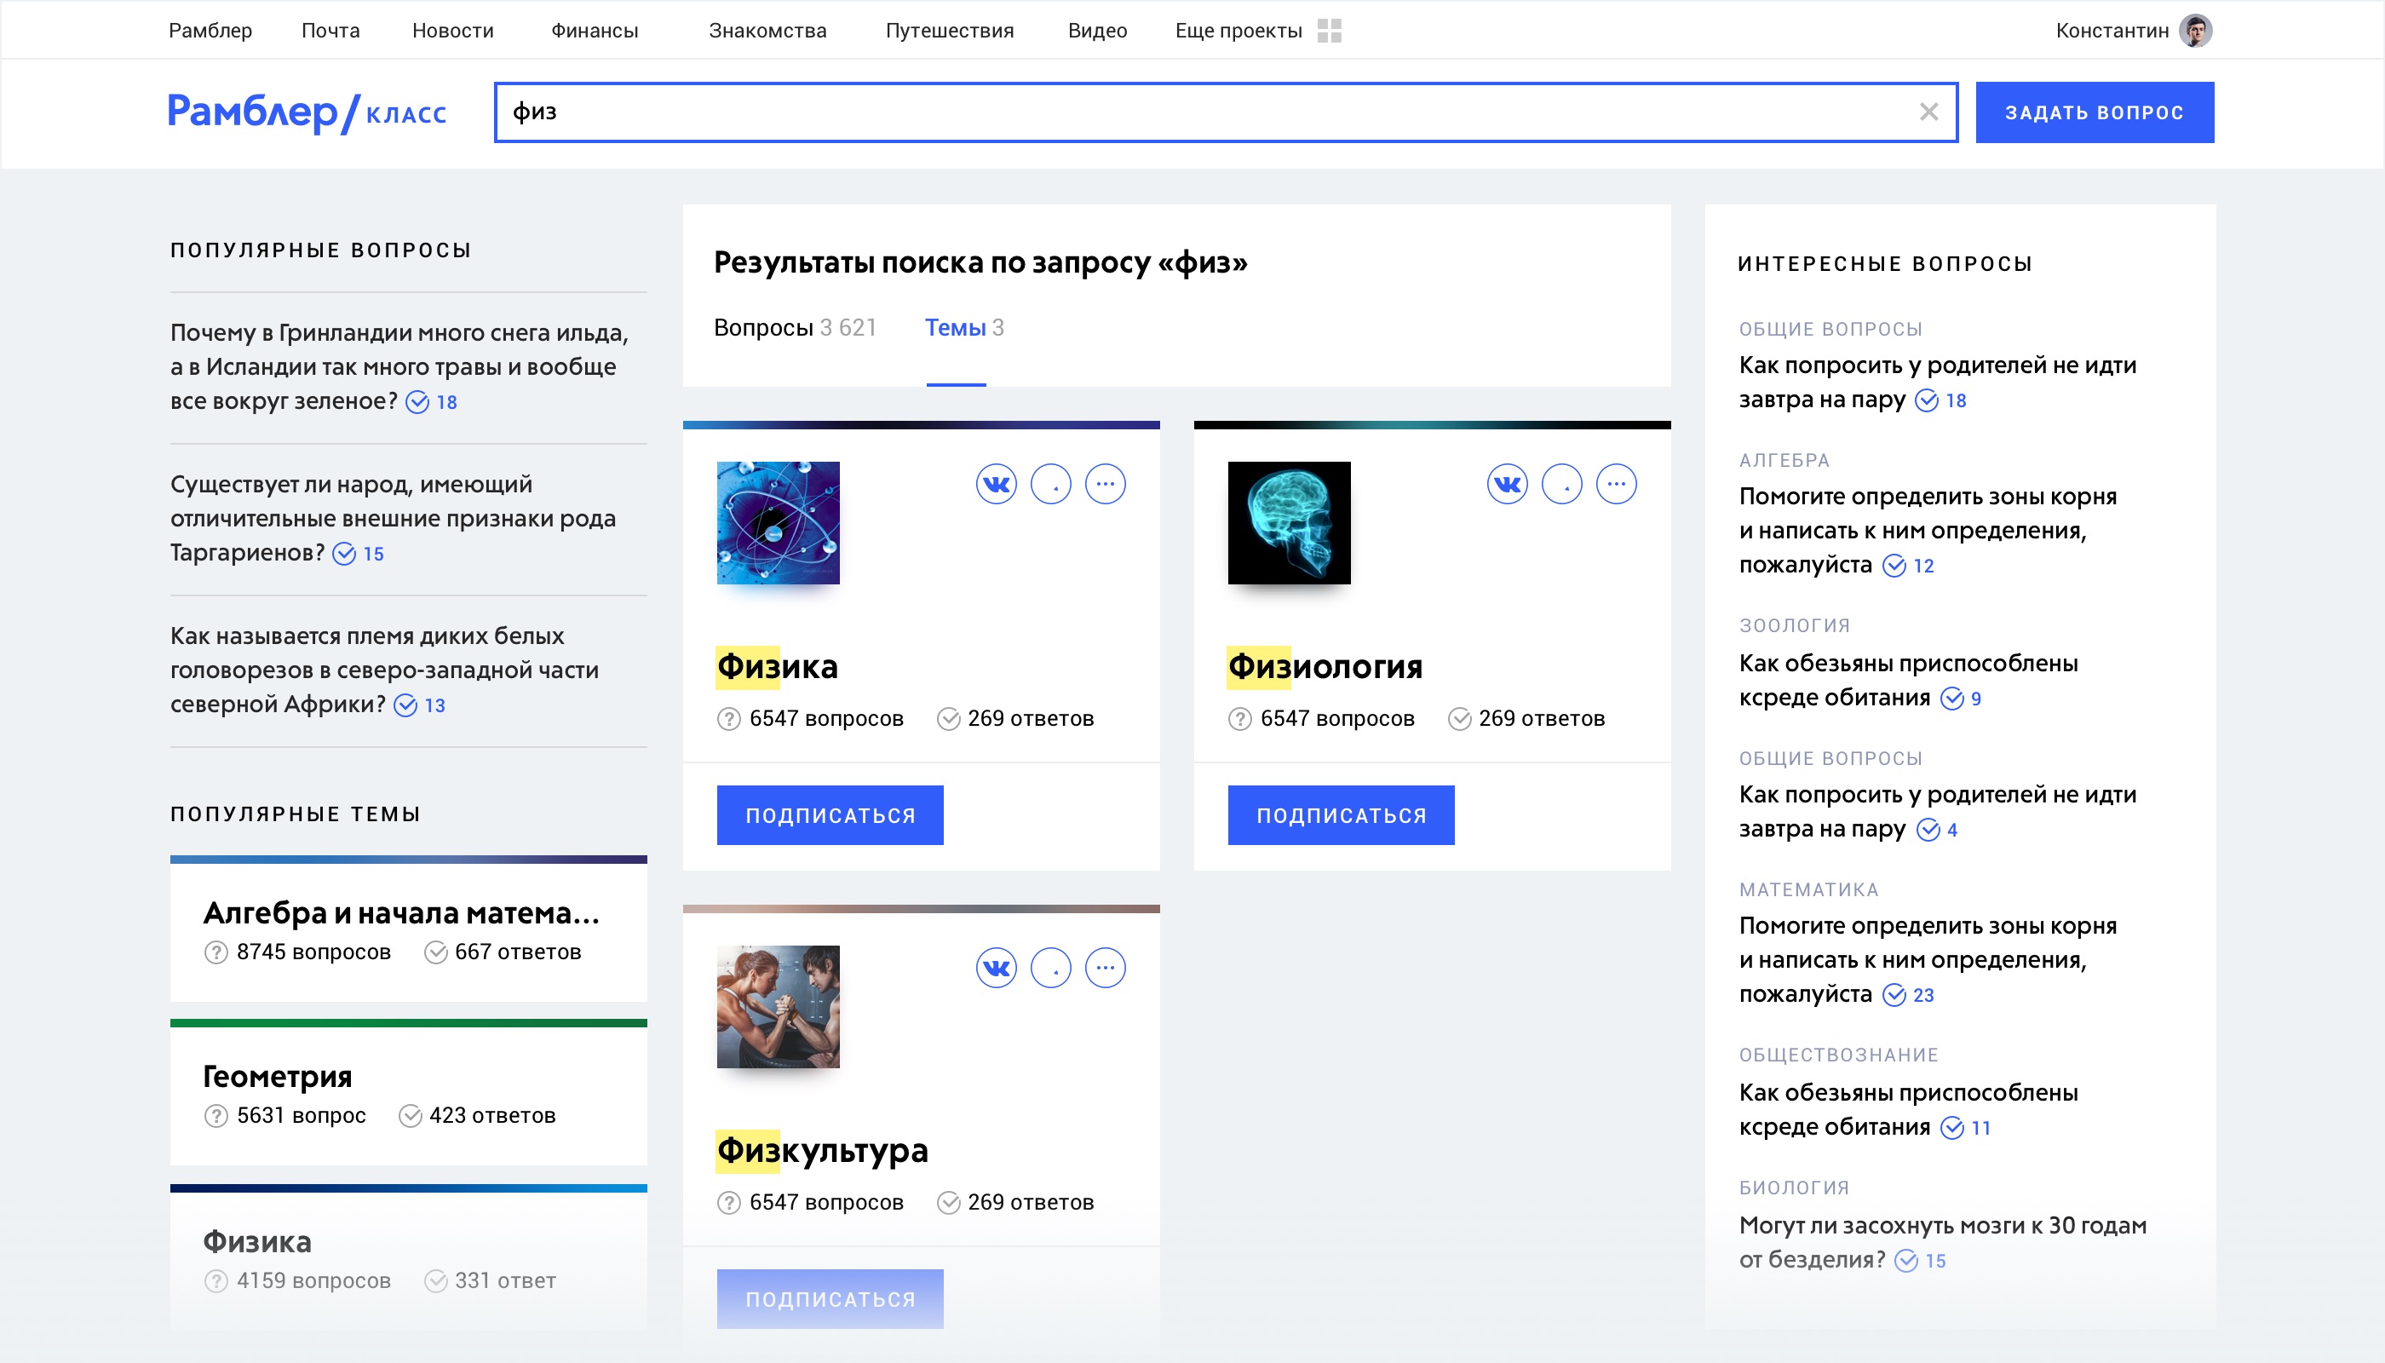Select the Темы tab
The image size is (2385, 1363).
(x=963, y=328)
